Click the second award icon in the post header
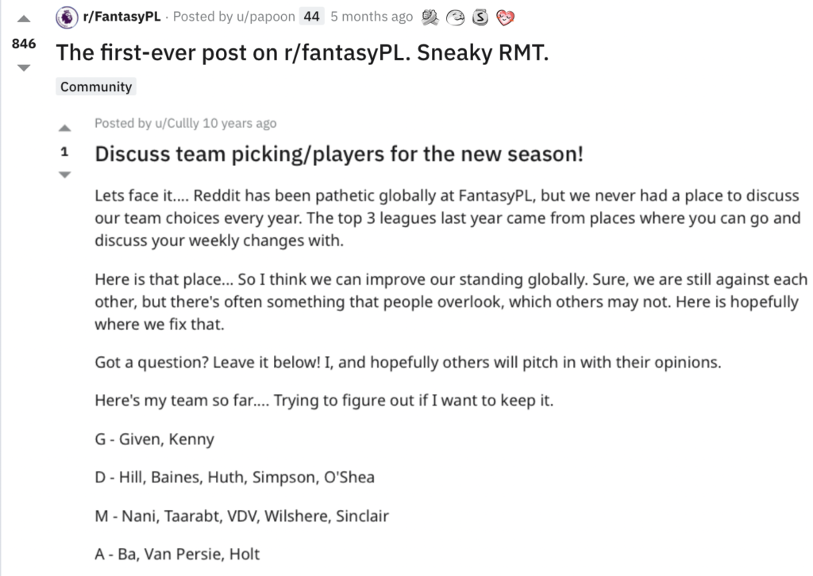The height and width of the screenshot is (576, 813). pos(455,17)
